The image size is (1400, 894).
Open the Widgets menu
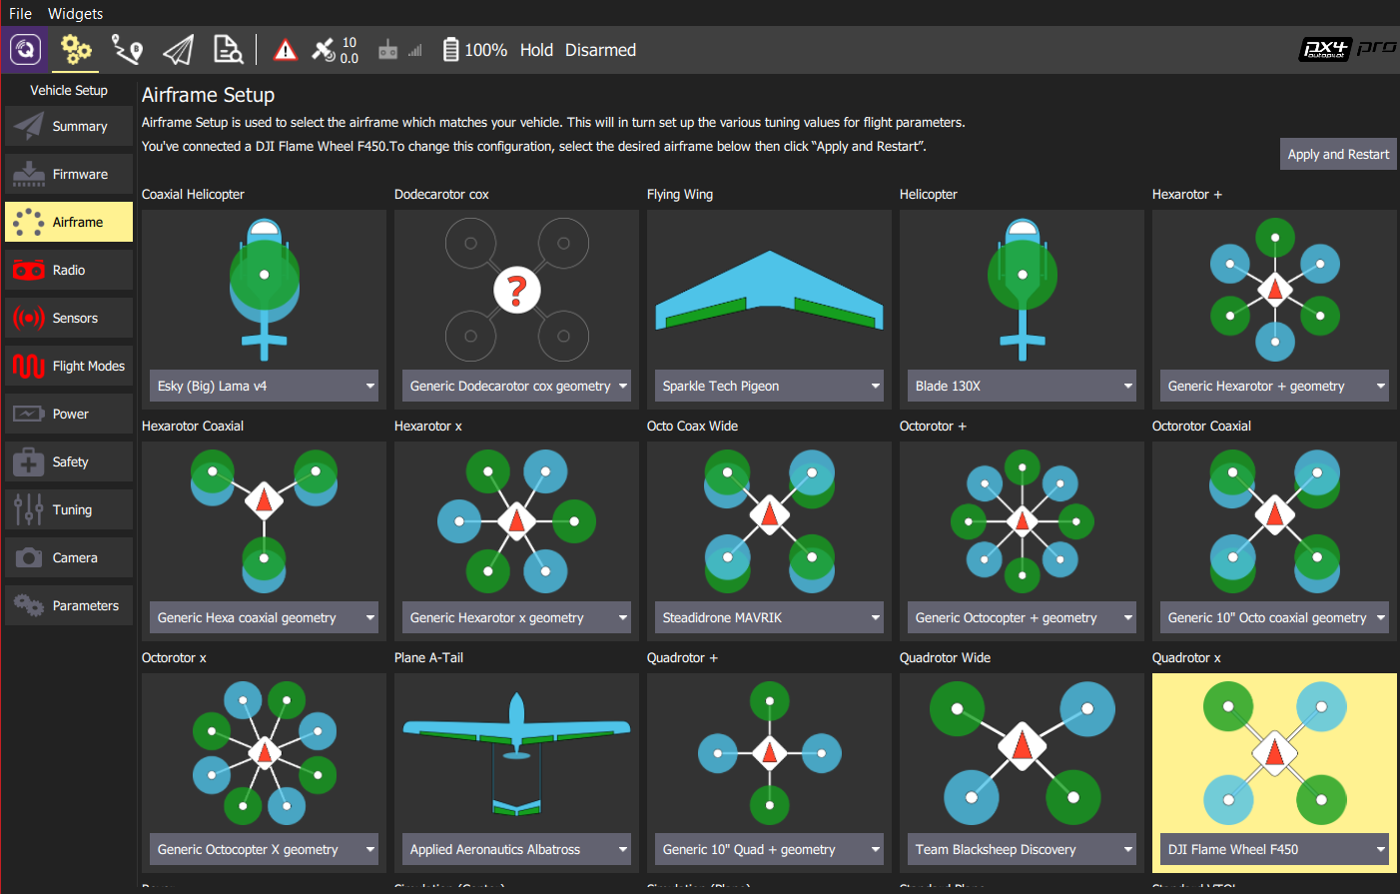[75, 13]
